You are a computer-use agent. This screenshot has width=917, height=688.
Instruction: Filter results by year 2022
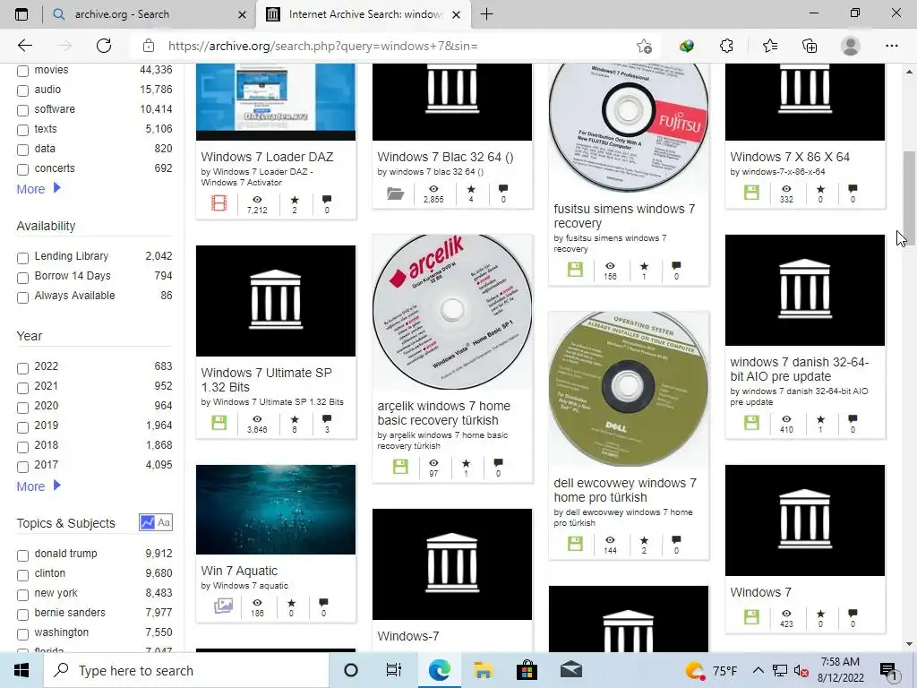coord(22,368)
